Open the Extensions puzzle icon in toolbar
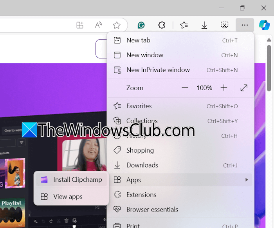274x228 pixels. coord(162,25)
